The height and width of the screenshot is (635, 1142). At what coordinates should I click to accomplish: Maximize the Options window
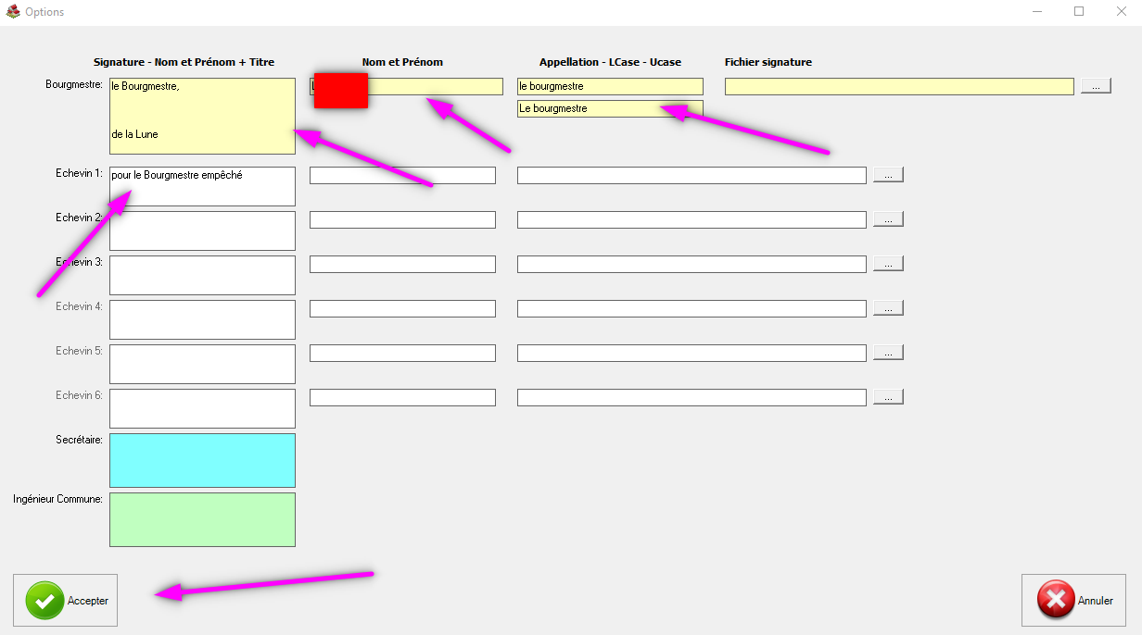(x=1079, y=12)
